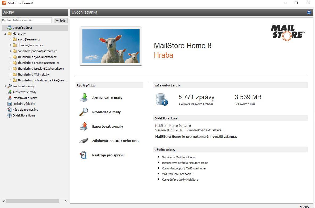The height and width of the screenshot is (208, 315).
Task: Click the "5 771 zprávy" archive count
Action: pos(196,97)
